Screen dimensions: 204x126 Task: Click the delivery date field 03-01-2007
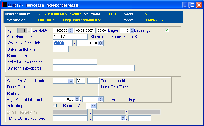[x=85, y=30]
